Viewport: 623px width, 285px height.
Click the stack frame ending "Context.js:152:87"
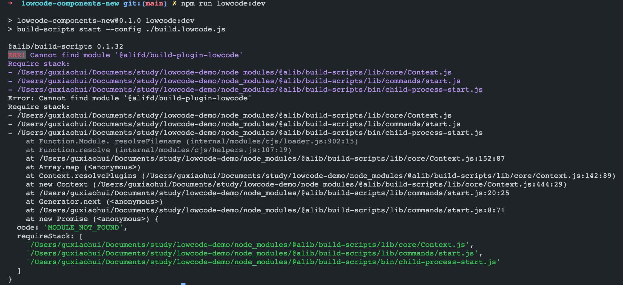point(265,159)
